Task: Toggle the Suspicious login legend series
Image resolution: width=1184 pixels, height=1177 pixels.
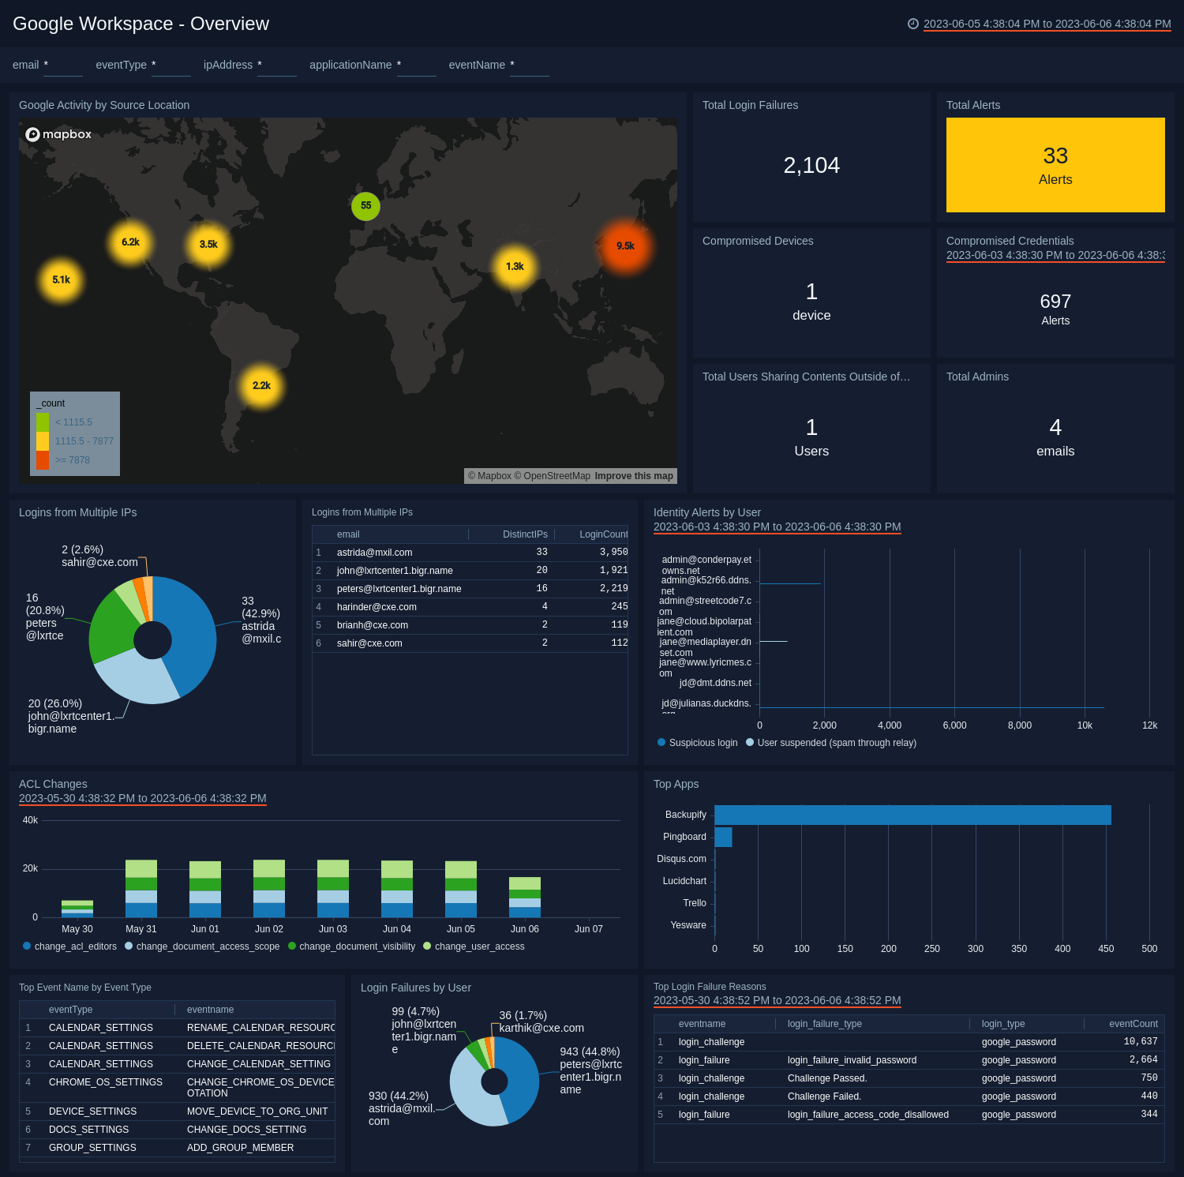Action: click(698, 743)
